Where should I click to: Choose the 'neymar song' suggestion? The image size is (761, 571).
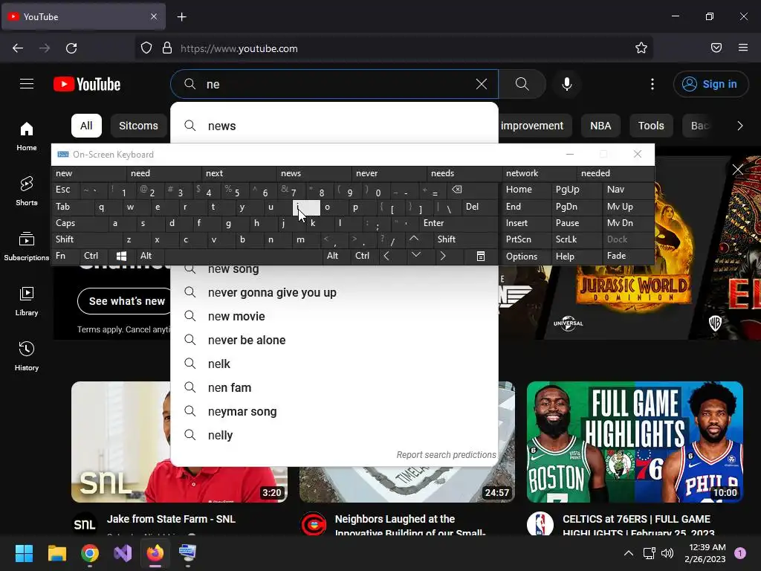click(x=334, y=412)
